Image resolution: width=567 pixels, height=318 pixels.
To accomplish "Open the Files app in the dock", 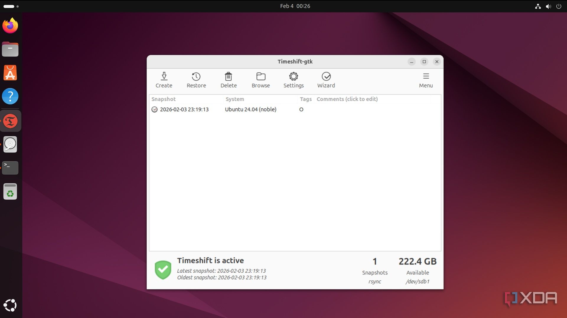I will pos(10,49).
